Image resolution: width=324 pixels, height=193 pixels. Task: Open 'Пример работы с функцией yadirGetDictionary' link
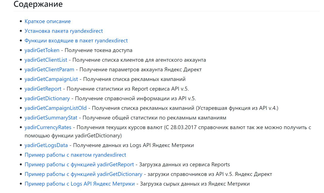pyautogui.click(x=84, y=174)
